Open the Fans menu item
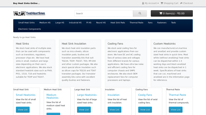Image resolution: width=206 pixels, height=115 pixels. click(x=150, y=23)
